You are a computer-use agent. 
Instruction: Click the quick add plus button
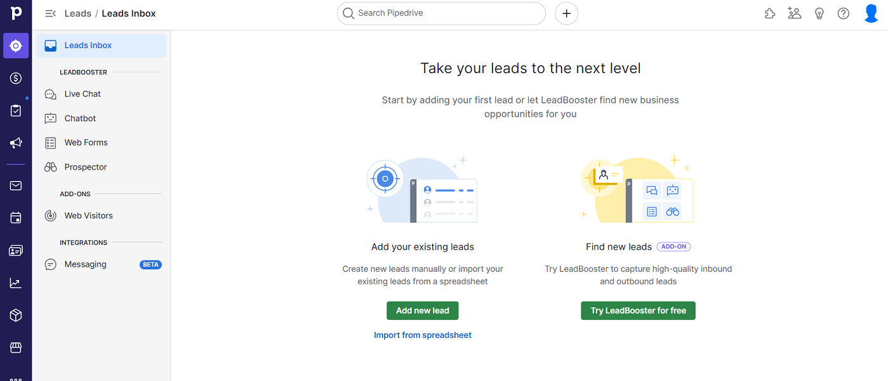pos(566,13)
